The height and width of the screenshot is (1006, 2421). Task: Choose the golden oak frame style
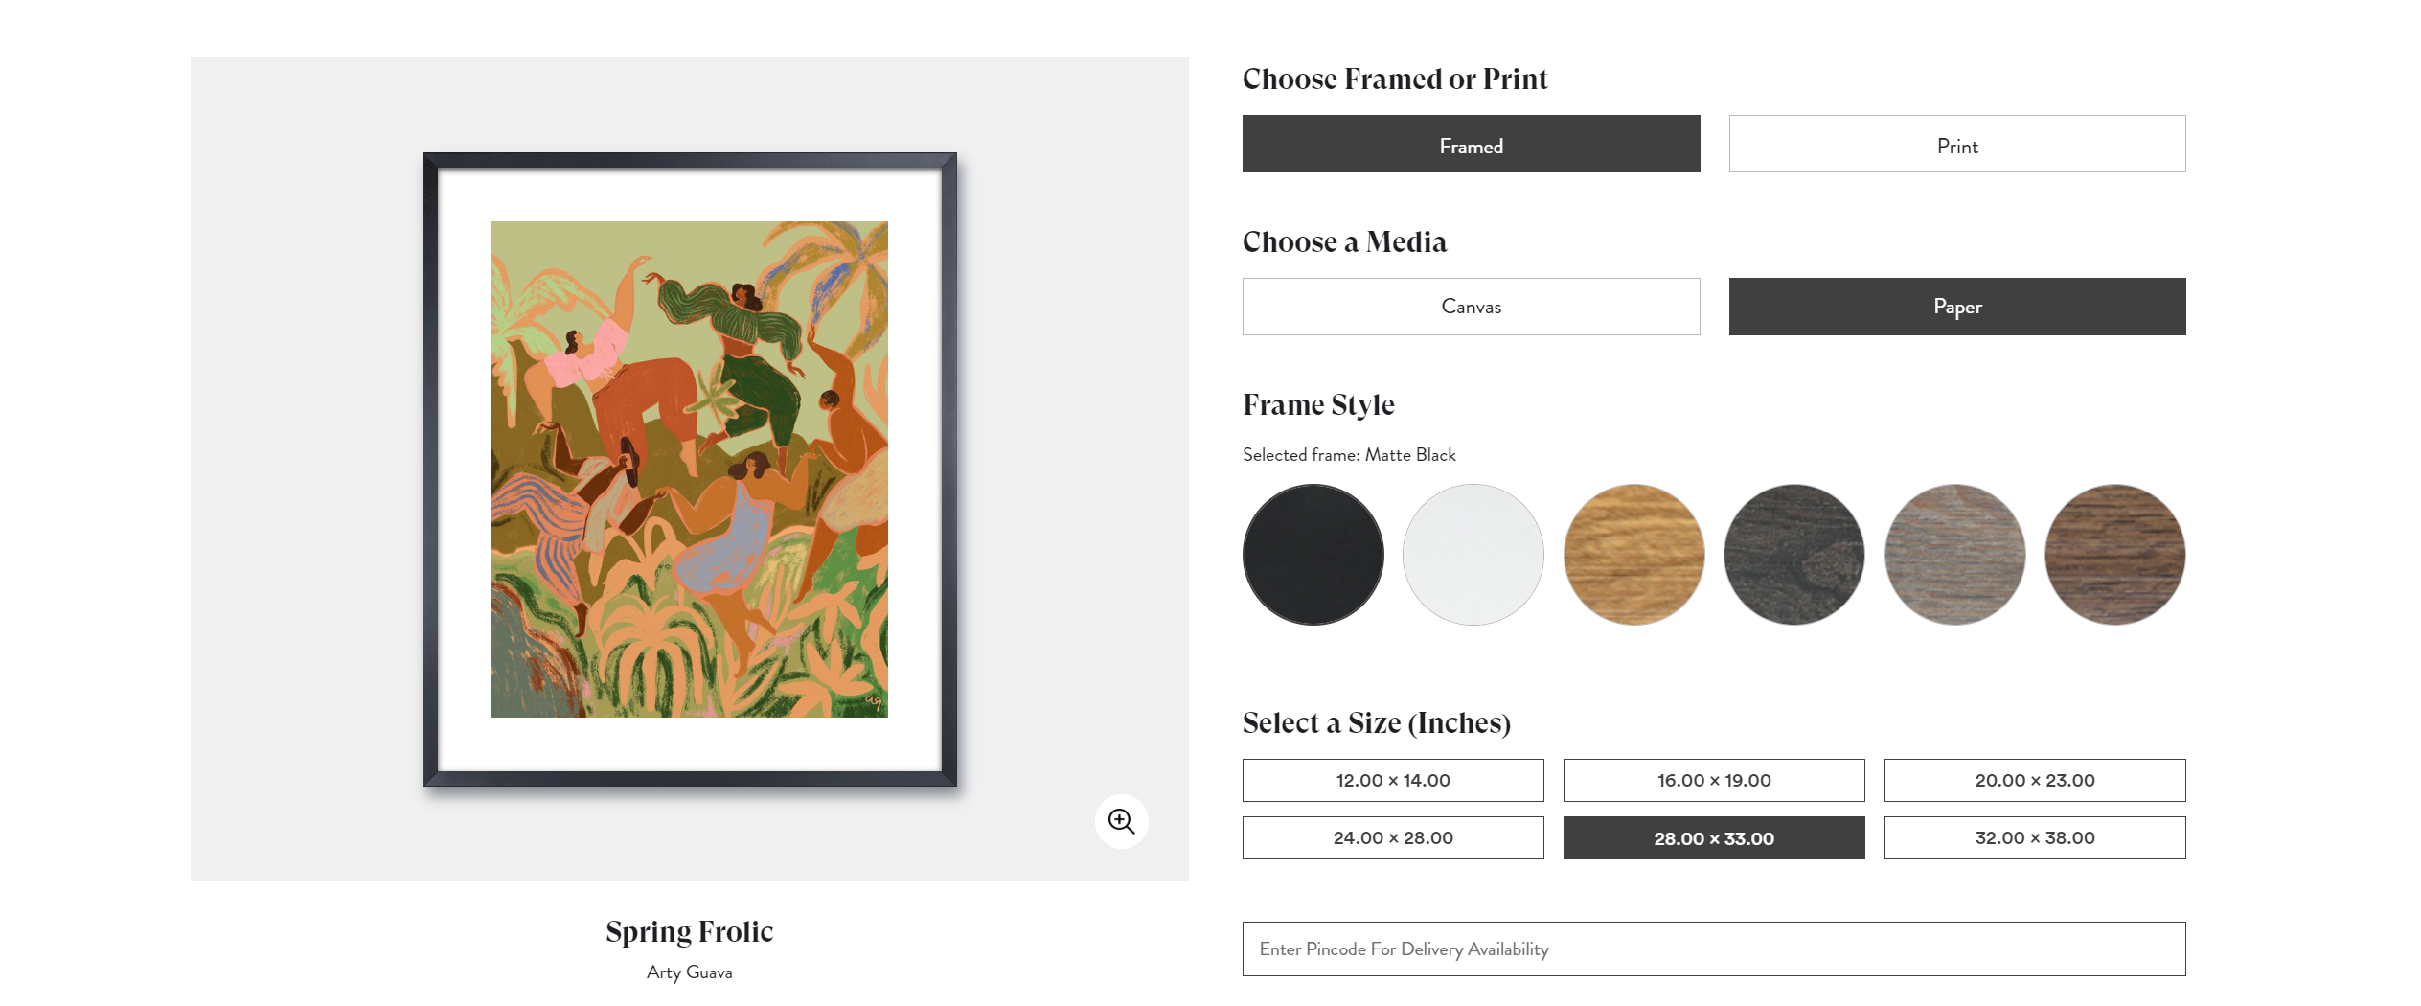click(1633, 554)
